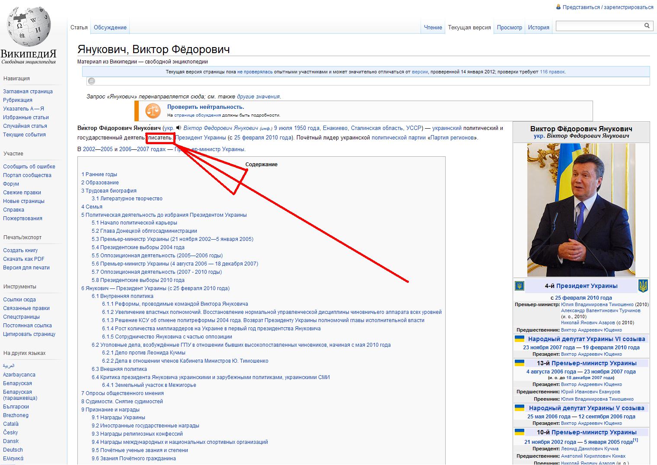Go to 'Заглавная страница' in the sidebar
657x465 pixels.
28,92
